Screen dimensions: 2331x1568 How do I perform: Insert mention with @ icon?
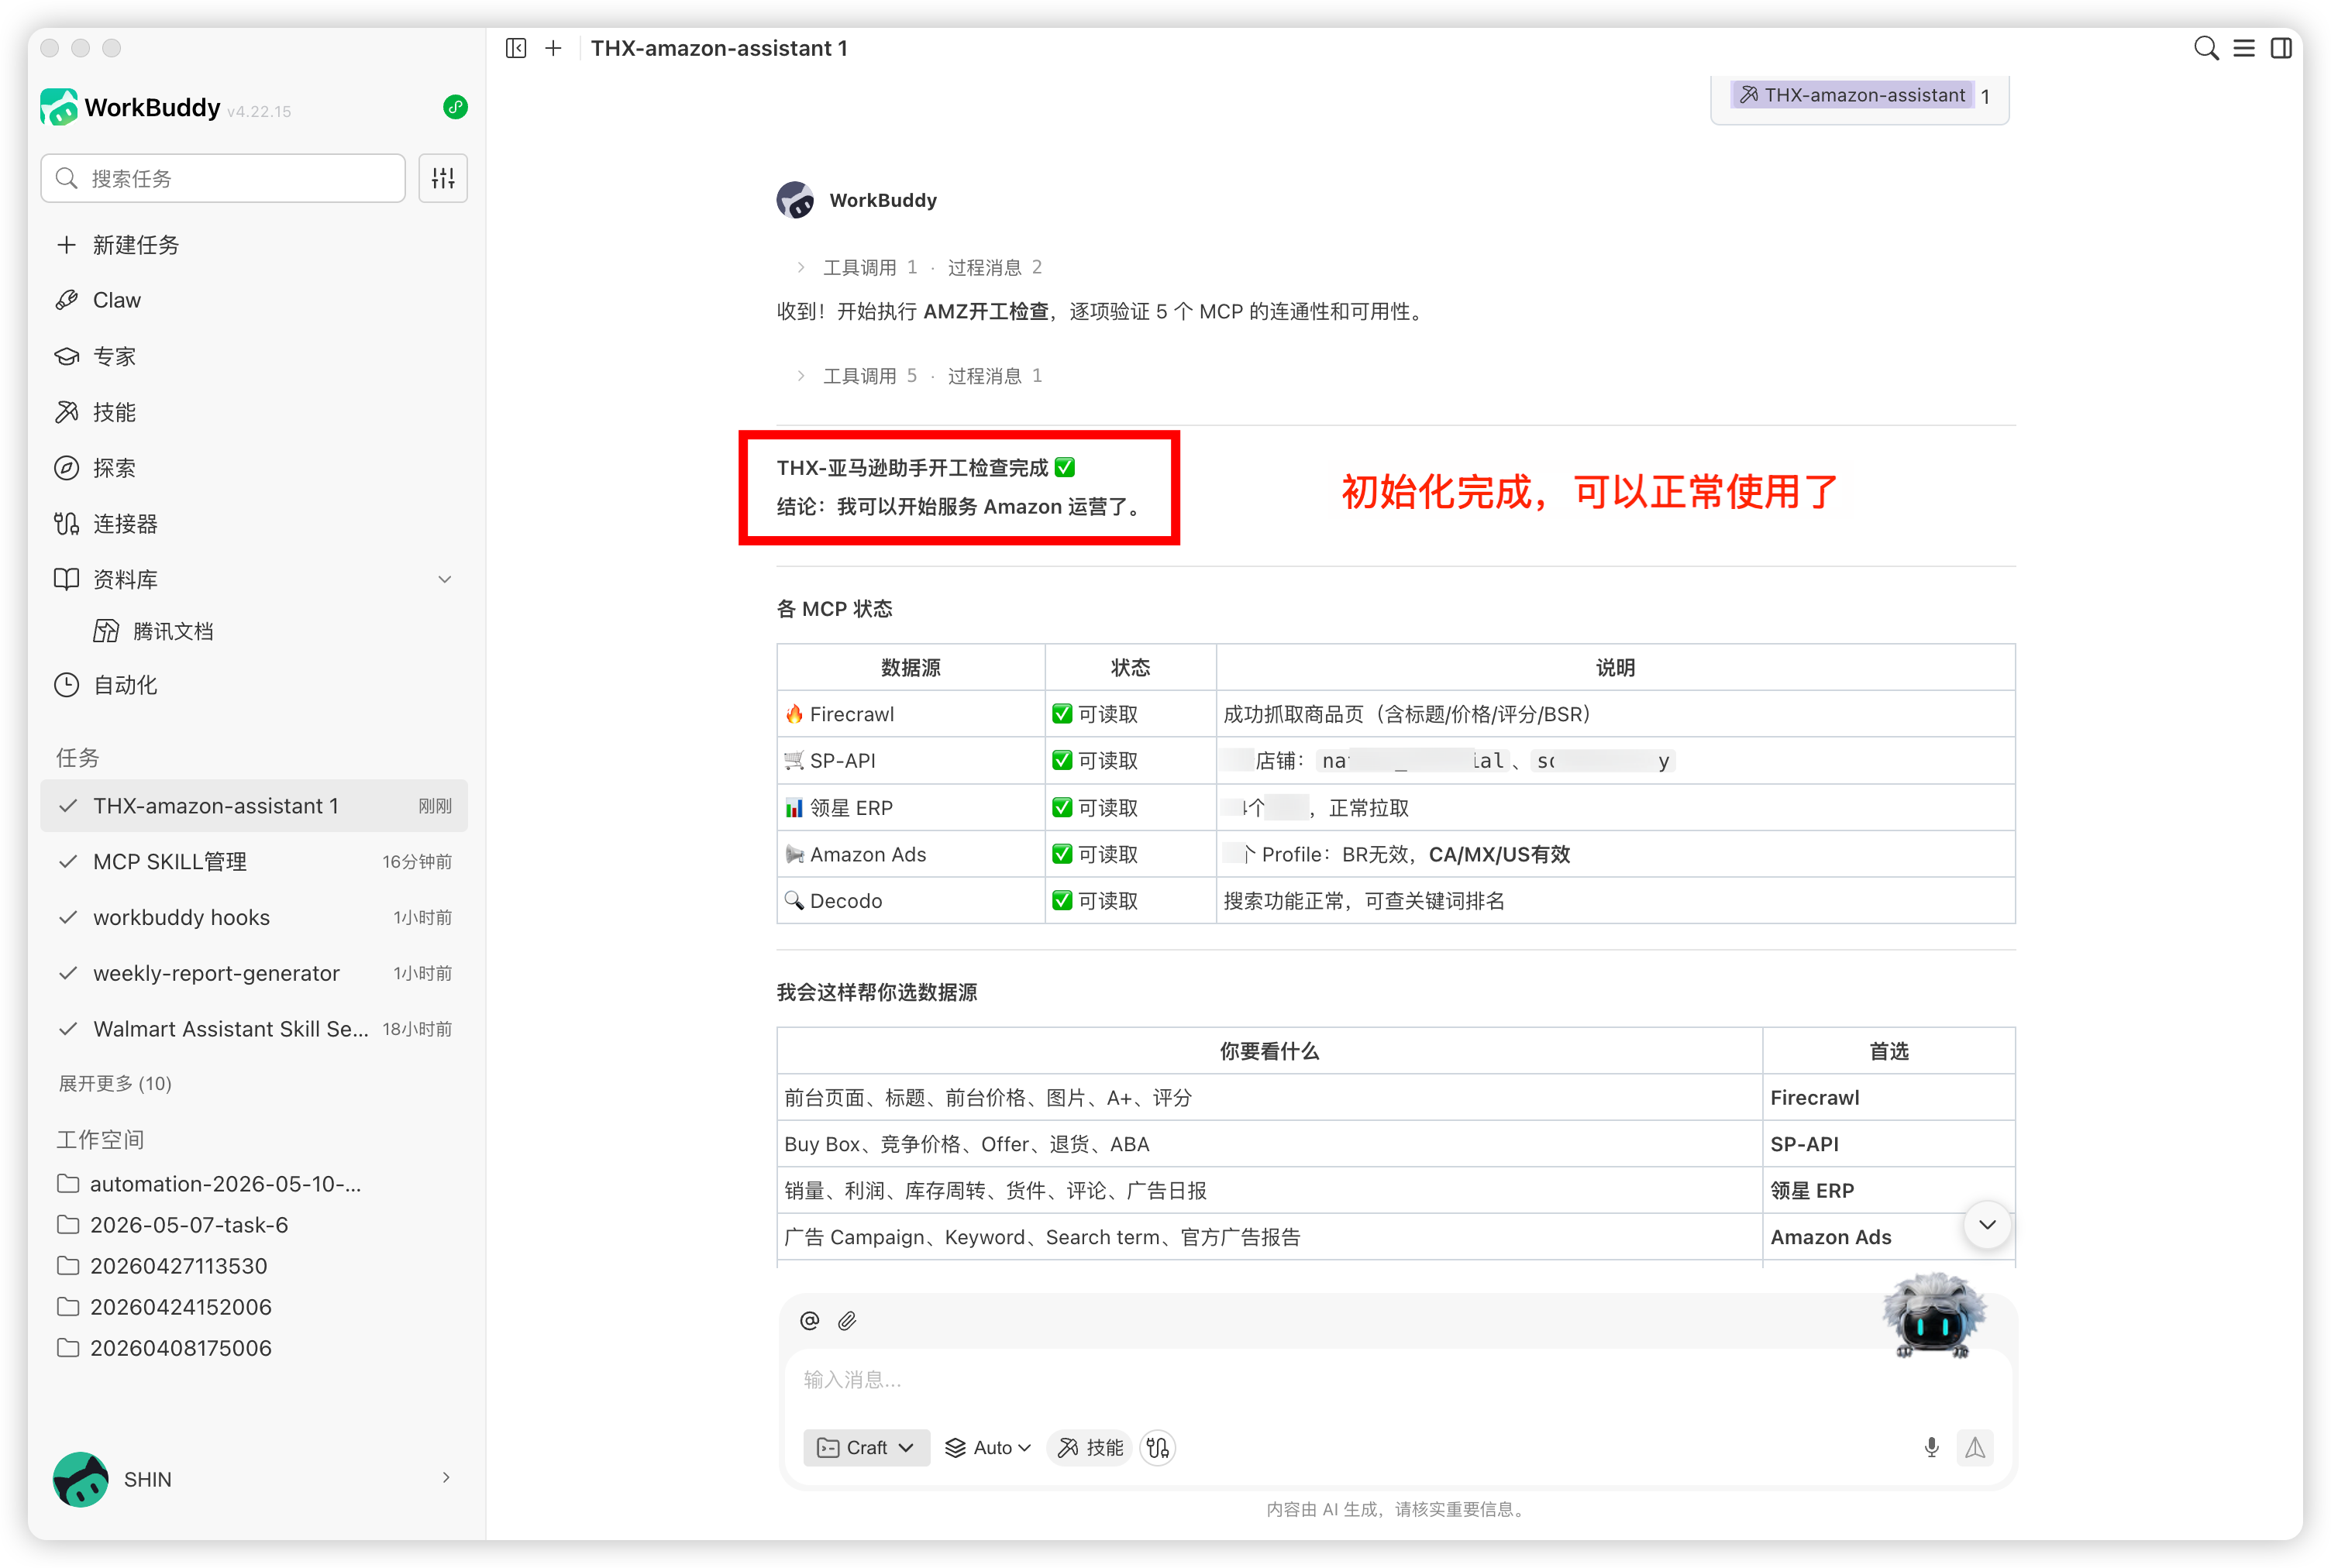click(x=810, y=1321)
